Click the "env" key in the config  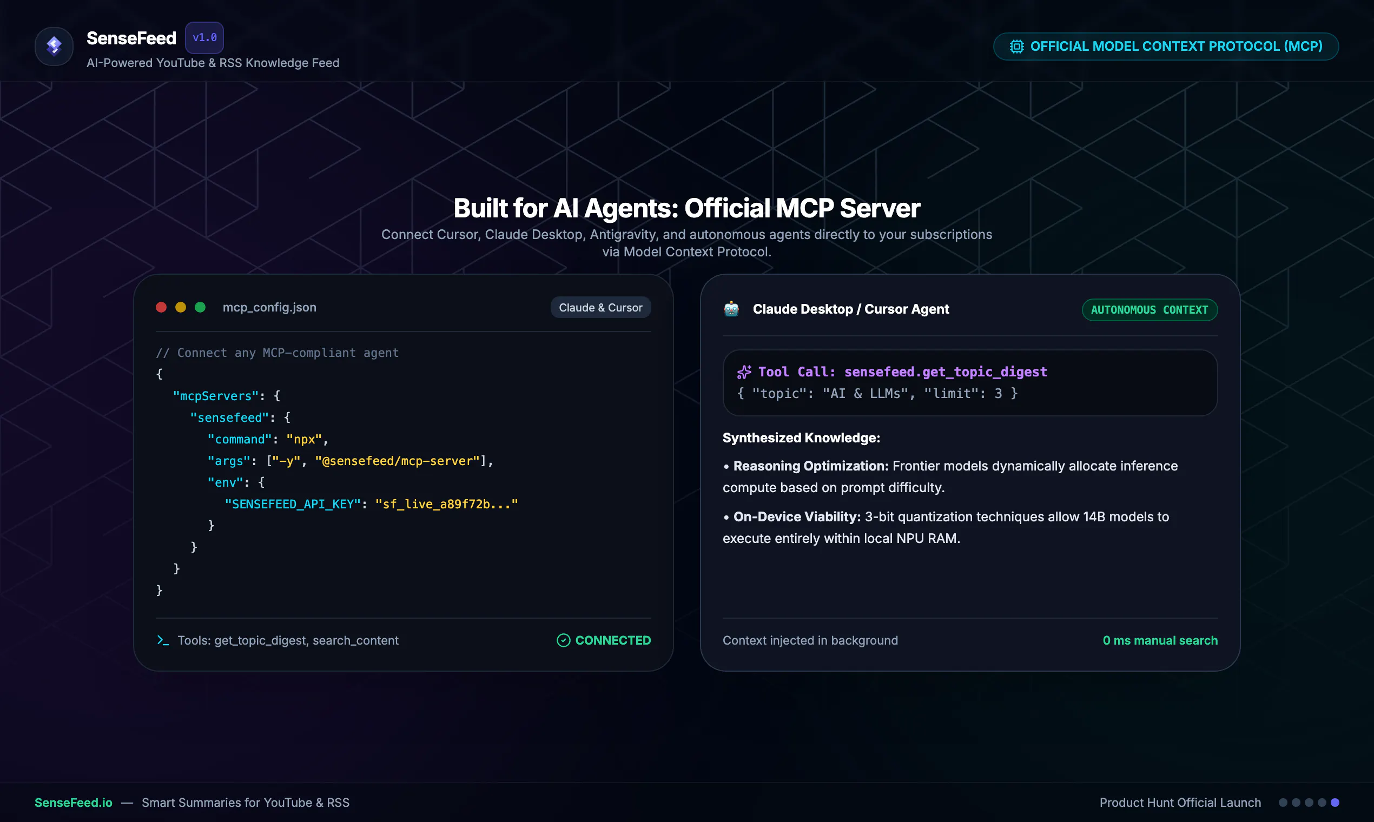(226, 482)
